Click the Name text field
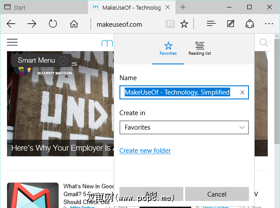Screen dimensions: 280x208 point(184,92)
